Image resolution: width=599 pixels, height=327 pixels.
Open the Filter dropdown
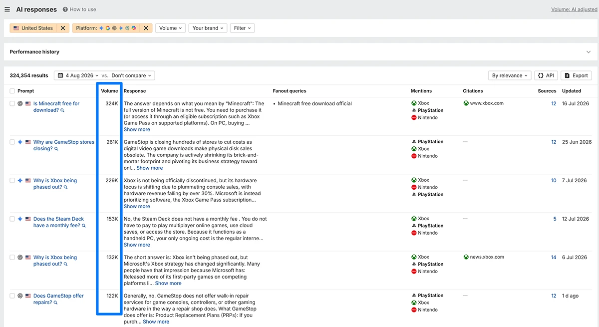(243, 28)
